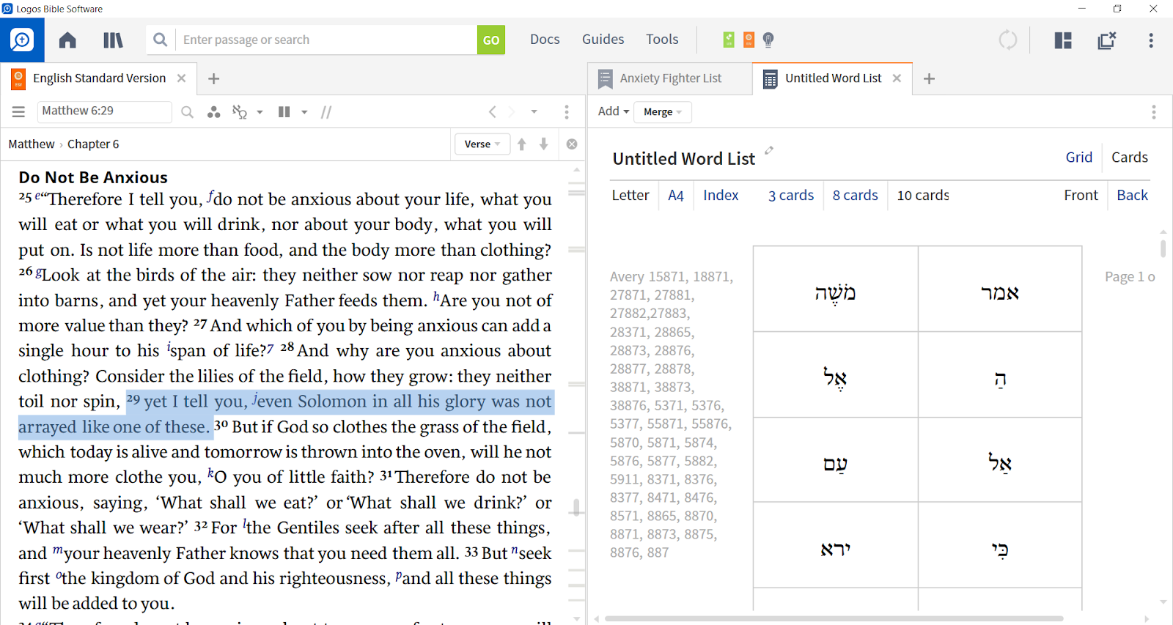The width and height of the screenshot is (1173, 625).
Task: Click the Matthew 6:29 reference box
Action: (104, 111)
